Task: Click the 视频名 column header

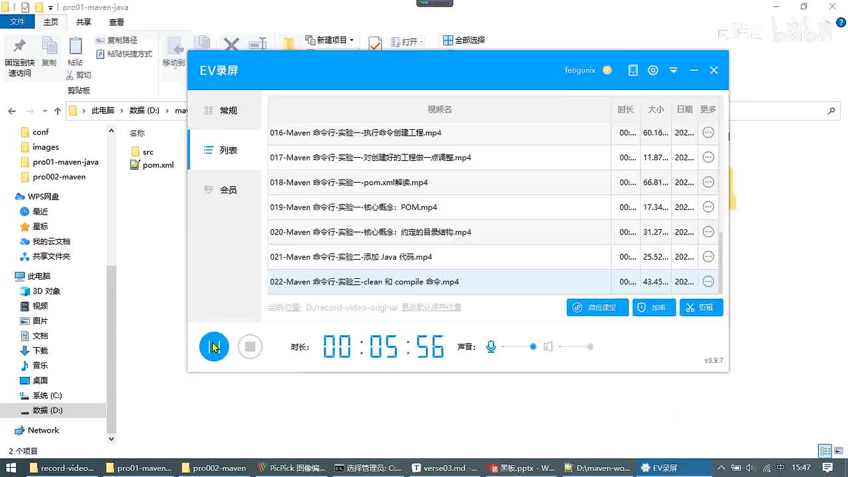Action: (439, 109)
